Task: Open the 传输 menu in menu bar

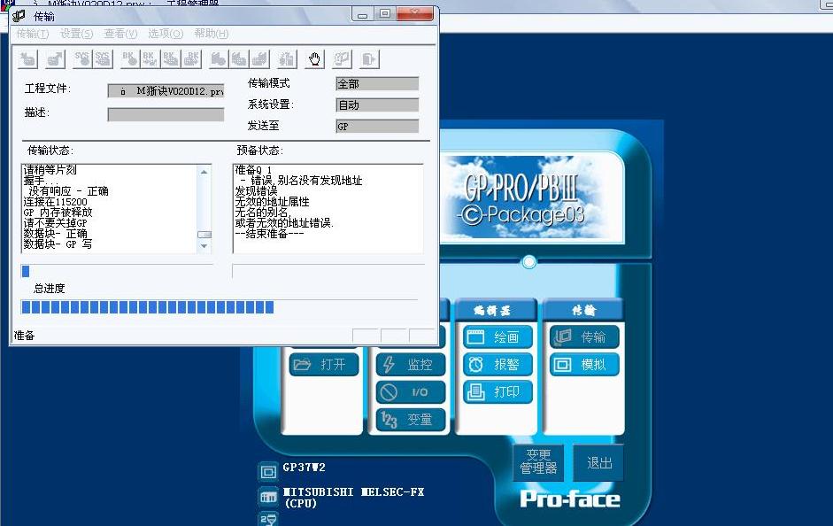Action: [33, 34]
